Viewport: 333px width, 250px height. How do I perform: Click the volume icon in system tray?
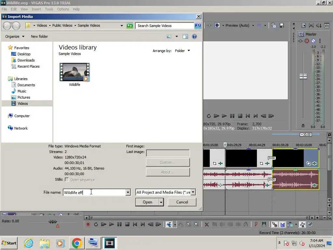coord(302,243)
